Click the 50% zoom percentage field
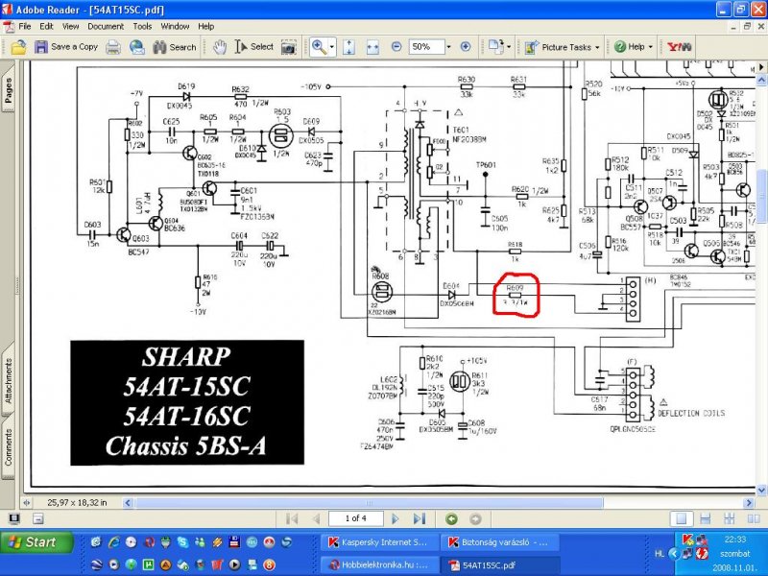Screen dimensions: 768x576 click(x=426, y=46)
